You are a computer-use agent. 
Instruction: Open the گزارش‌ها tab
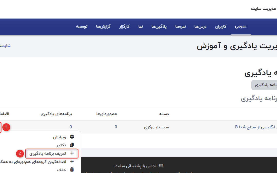[103, 26]
